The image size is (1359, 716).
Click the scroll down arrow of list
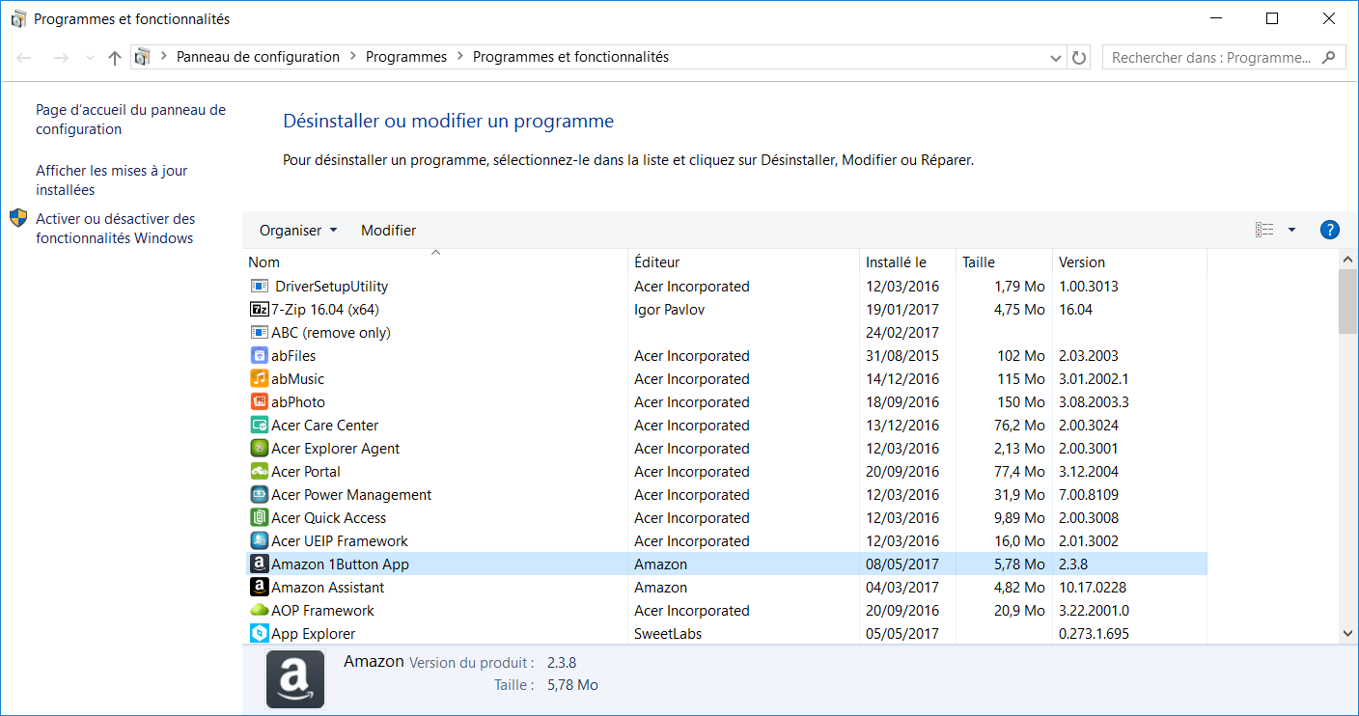(x=1348, y=633)
